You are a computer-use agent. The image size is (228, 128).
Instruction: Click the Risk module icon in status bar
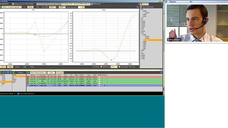(x=18, y=94)
